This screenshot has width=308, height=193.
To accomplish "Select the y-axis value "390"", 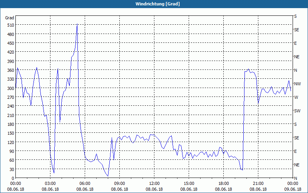I will (11, 61).
